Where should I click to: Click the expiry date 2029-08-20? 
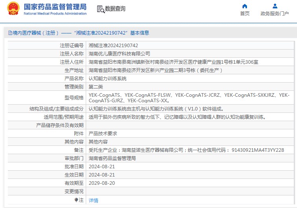point(101,183)
